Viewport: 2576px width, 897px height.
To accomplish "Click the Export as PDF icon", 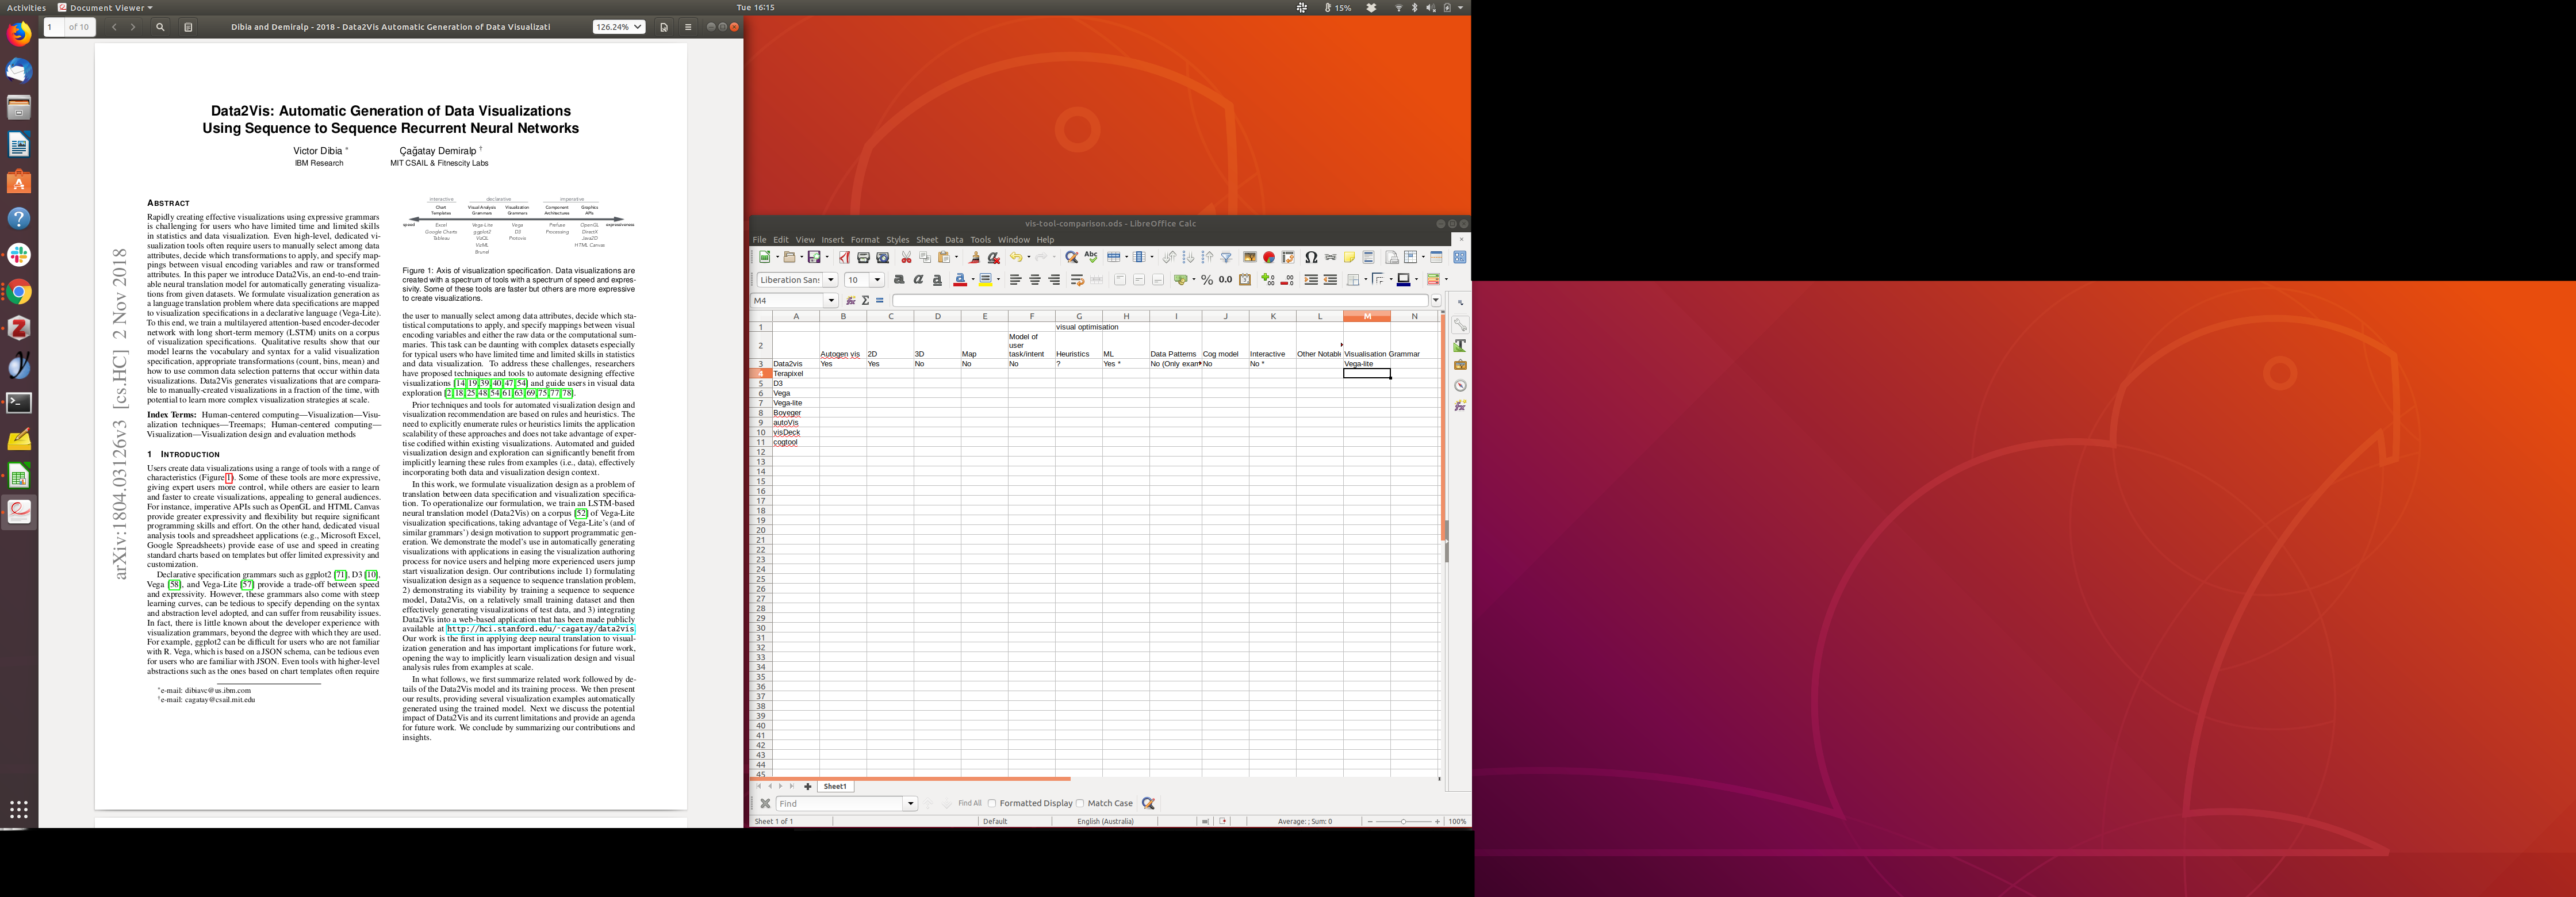I will 845,258.
